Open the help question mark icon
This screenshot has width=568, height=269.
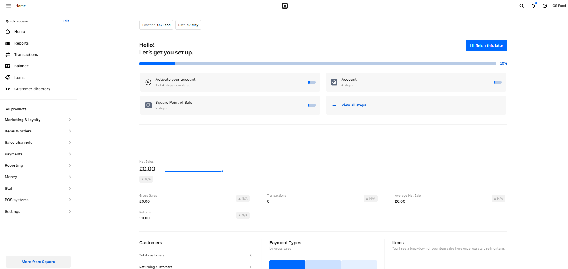point(545,6)
